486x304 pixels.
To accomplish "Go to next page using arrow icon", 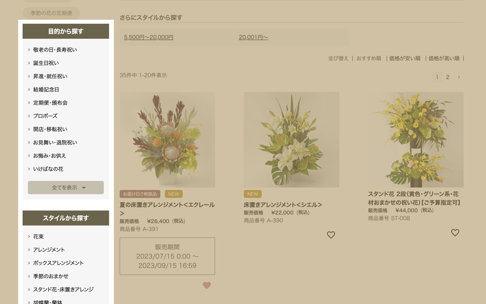I will [x=459, y=77].
